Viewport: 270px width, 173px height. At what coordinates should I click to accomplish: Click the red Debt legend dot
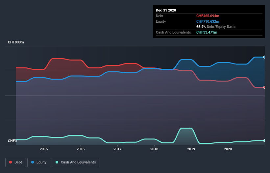pos(11,162)
